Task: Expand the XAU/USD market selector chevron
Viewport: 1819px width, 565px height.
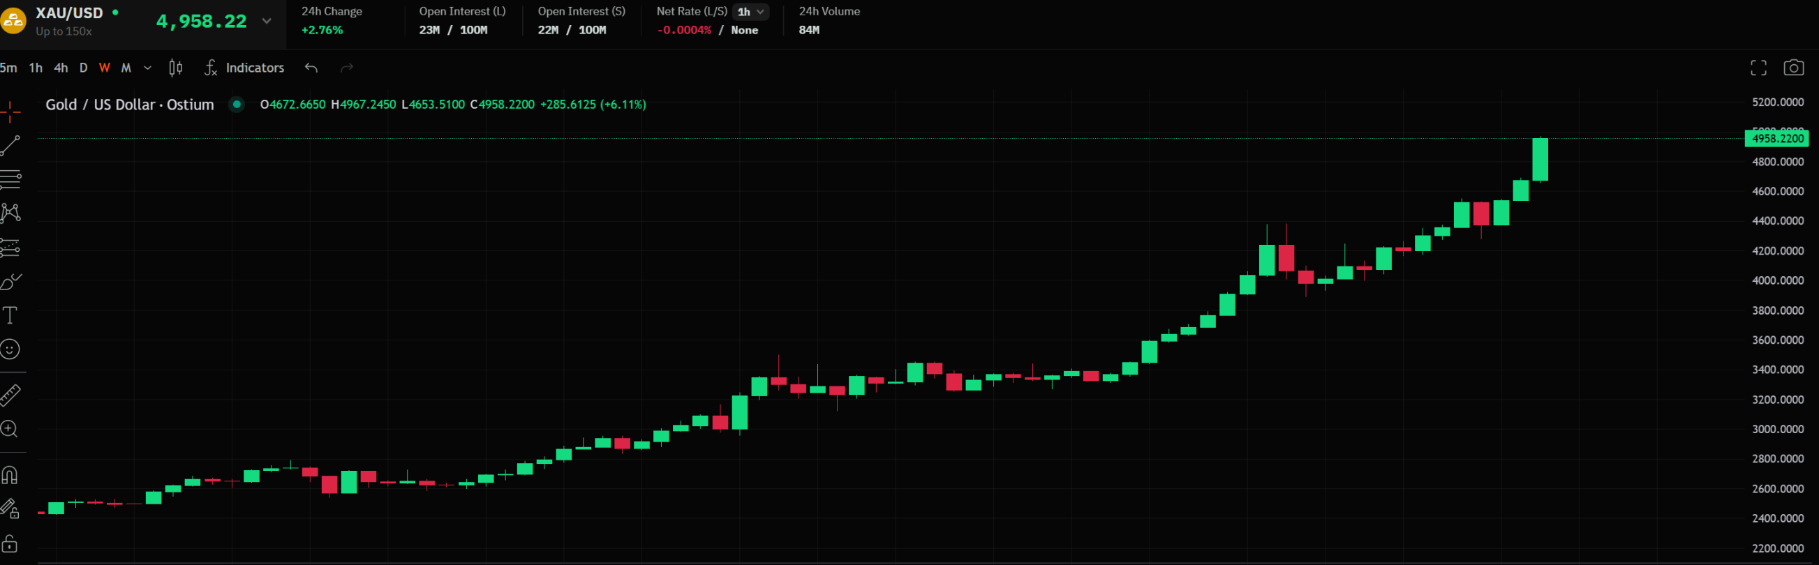Action: click(x=267, y=21)
